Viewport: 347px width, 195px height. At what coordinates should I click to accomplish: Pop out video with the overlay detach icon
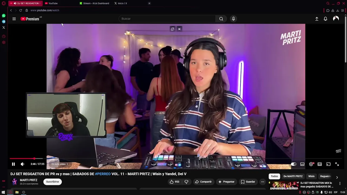coord(172,29)
